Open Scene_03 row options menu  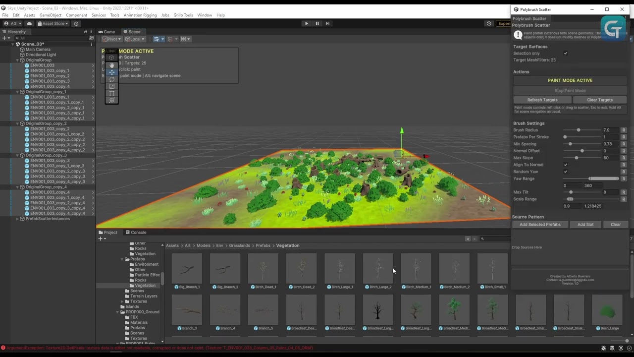coord(91,44)
